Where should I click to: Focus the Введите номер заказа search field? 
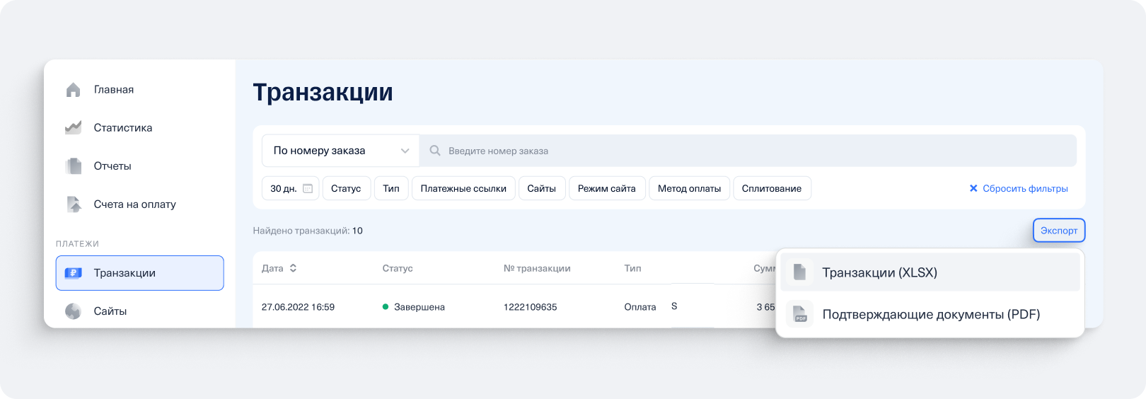tap(750, 151)
